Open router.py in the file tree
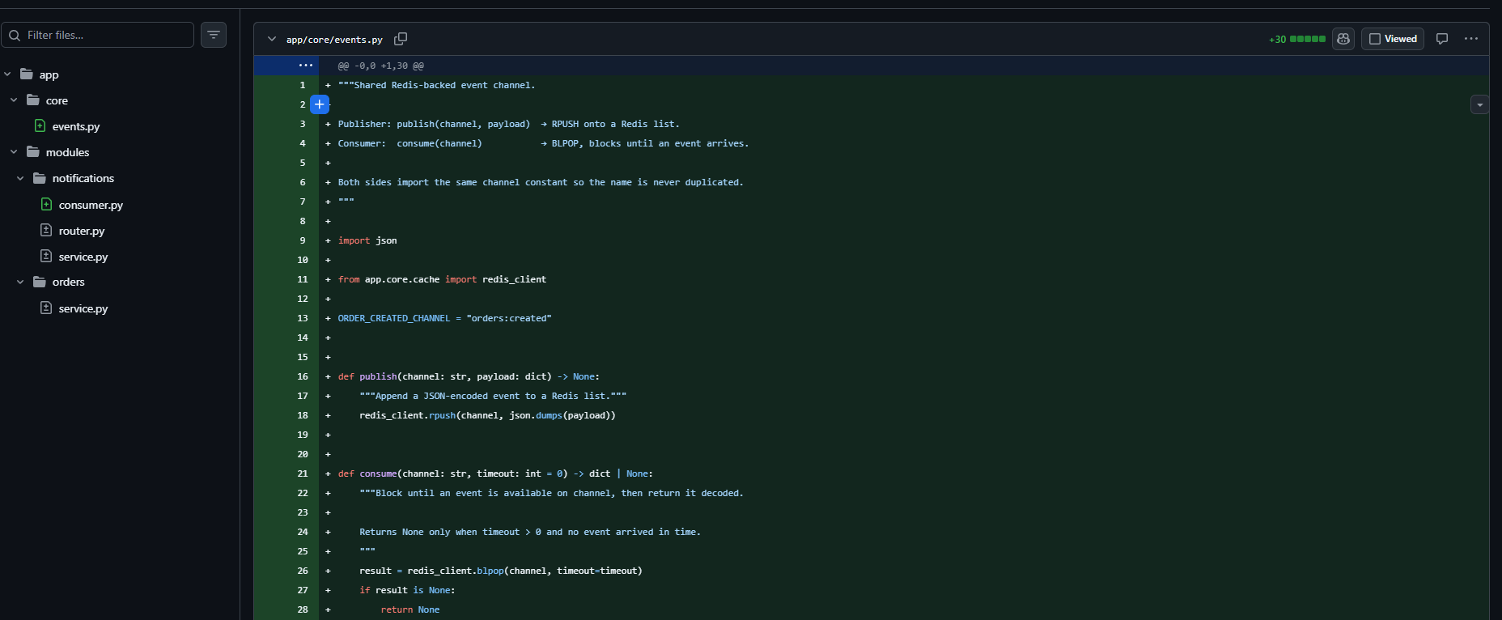The image size is (1502, 620). (82, 231)
